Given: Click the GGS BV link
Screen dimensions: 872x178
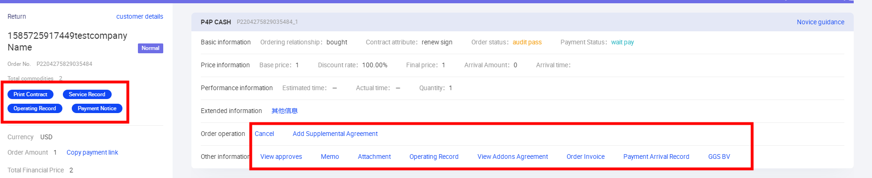Looking at the screenshot, I should point(719,157).
